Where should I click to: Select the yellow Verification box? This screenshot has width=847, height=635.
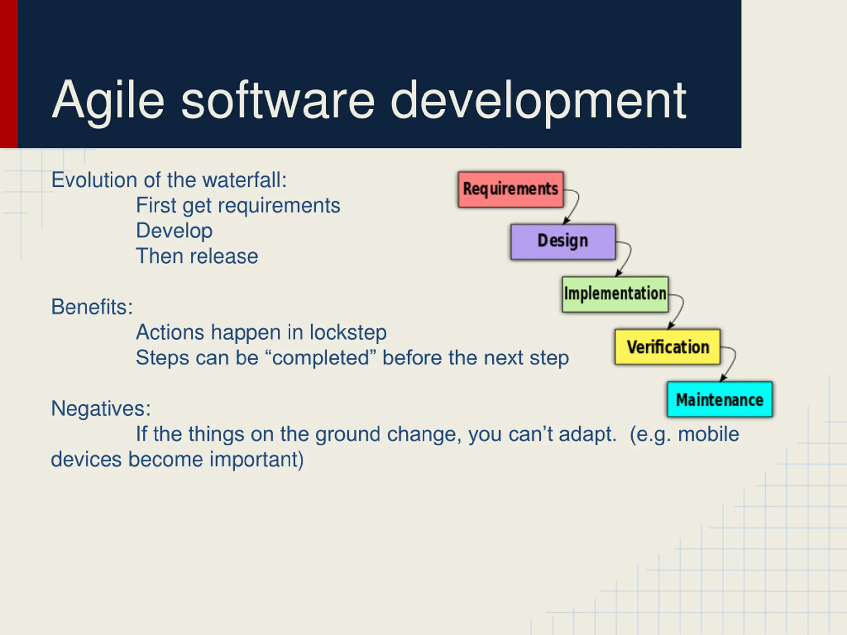point(667,347)
